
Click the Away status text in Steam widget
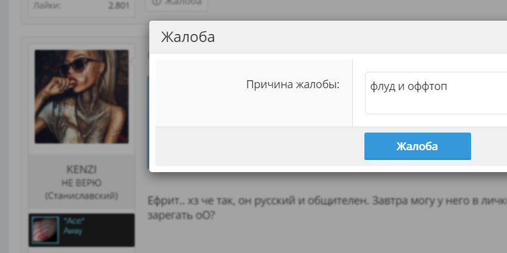(x=73, y=231)
